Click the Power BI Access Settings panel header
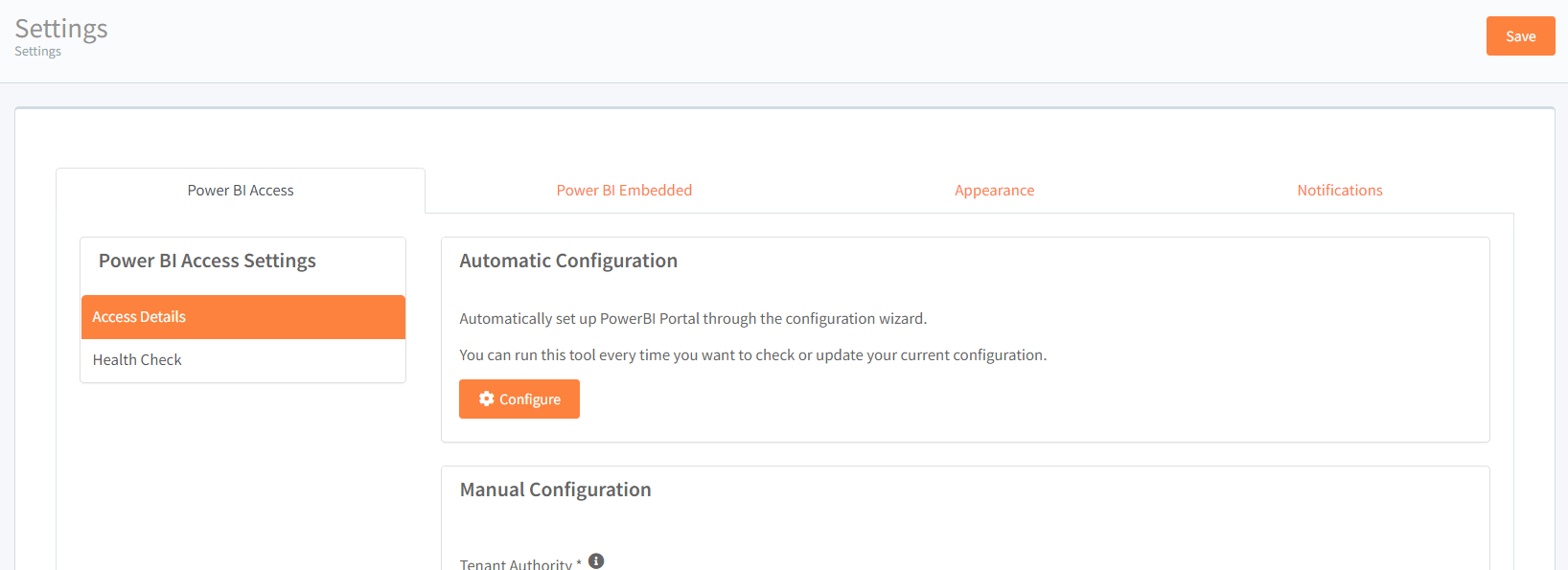1568x570 pixels. (x=207, y=260)
